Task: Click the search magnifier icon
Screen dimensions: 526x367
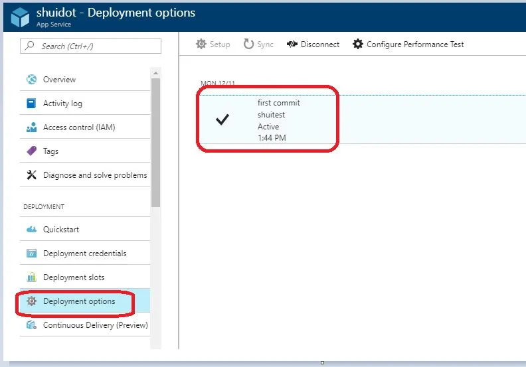Action: click(x=29, y=46)
